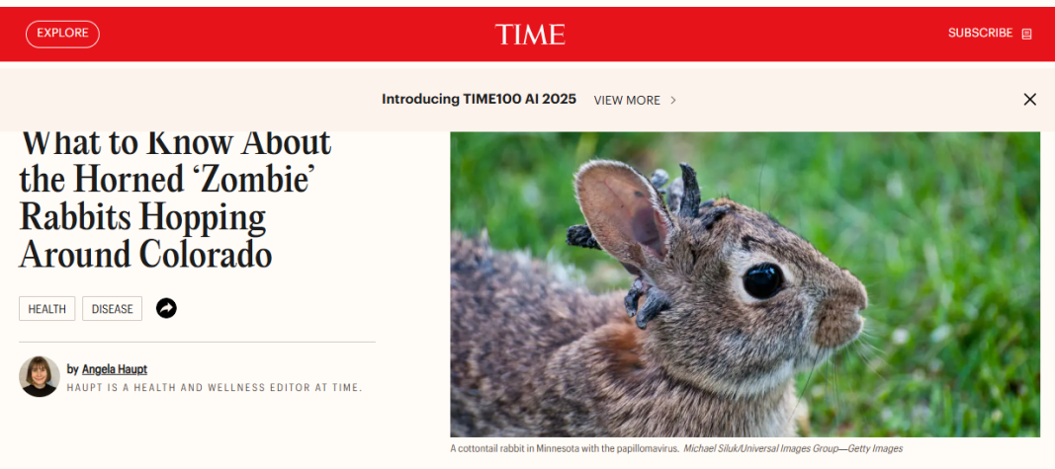Click the Horned 'Zombie' Rabbits headline
This screenshot has height=469, width=1055.
click(175, 198)
